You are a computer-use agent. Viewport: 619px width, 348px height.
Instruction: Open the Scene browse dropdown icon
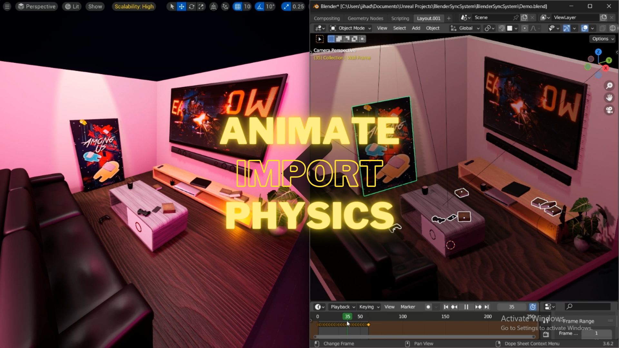point(466,18)
